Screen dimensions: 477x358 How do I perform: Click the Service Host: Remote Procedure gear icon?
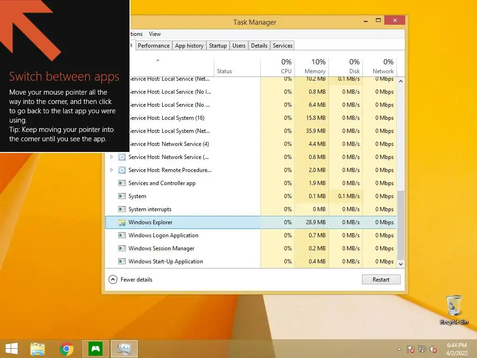point(122,170)
